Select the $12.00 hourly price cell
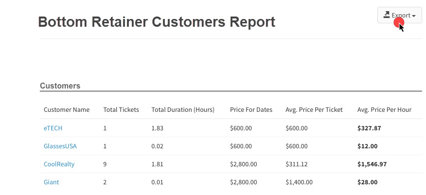426x195 pixels. point(367,146)
